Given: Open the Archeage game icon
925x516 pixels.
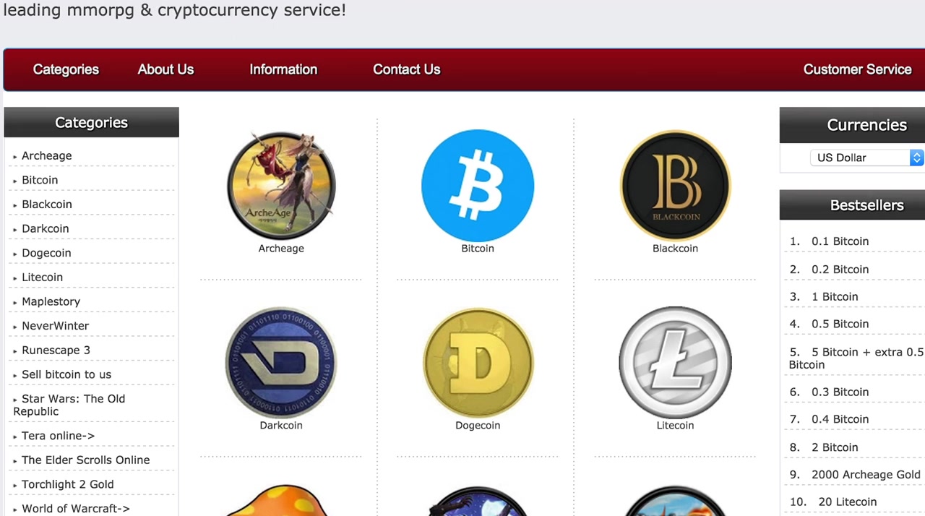Looking at the screenshot, I should click(281, 186).
